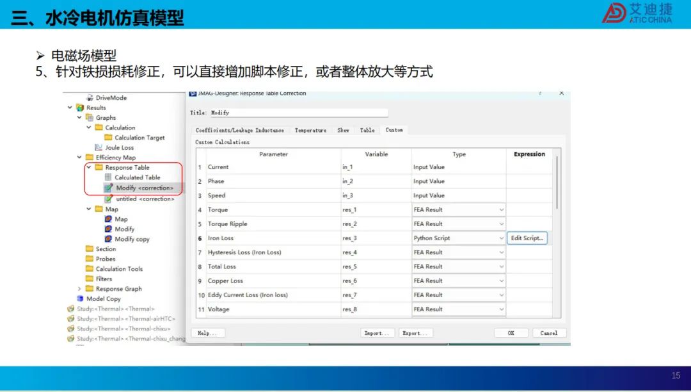Click the DriveMode icon in the tree
This screenshot has height=392, width=691.
90,98
